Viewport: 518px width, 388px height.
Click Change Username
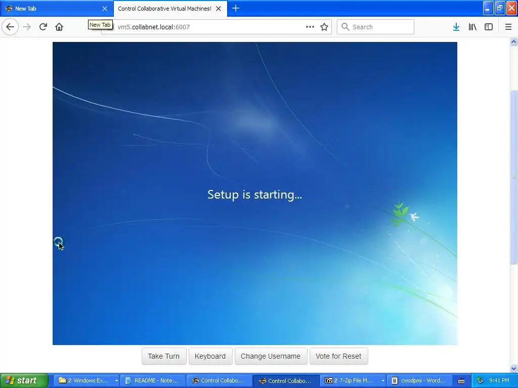pyautogui.click(x=271, y=356)
